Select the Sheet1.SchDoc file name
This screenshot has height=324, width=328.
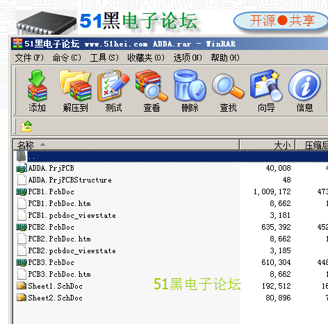[56, 286]
